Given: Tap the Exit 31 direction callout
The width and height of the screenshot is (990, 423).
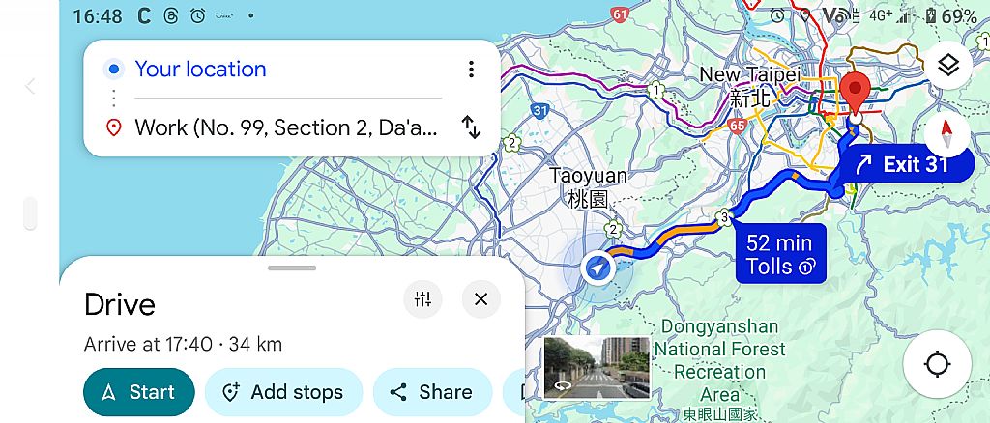Looking at the screenshot, I should click(x=905, y=164).
